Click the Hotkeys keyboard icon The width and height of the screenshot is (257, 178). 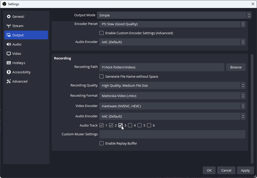click(x=9, y=63)
